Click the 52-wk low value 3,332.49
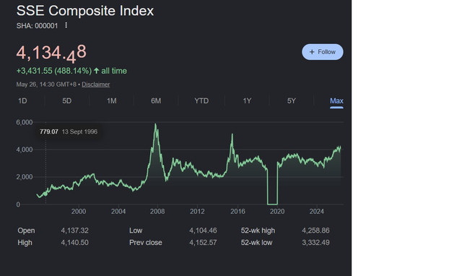Screen dimensions: 462x276 (315, 242)
